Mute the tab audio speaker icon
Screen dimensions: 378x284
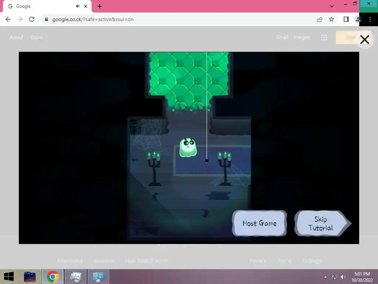pos(78,6)
